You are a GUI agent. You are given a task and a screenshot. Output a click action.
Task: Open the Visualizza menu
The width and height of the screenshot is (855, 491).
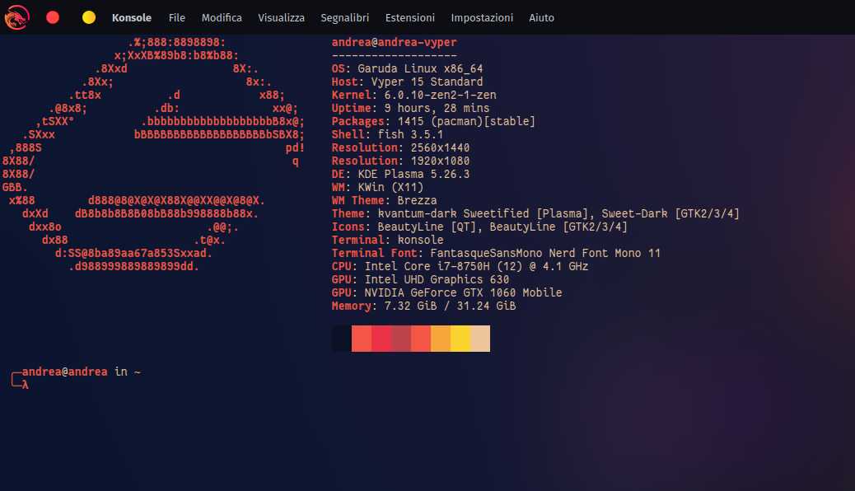click(281, 18)
